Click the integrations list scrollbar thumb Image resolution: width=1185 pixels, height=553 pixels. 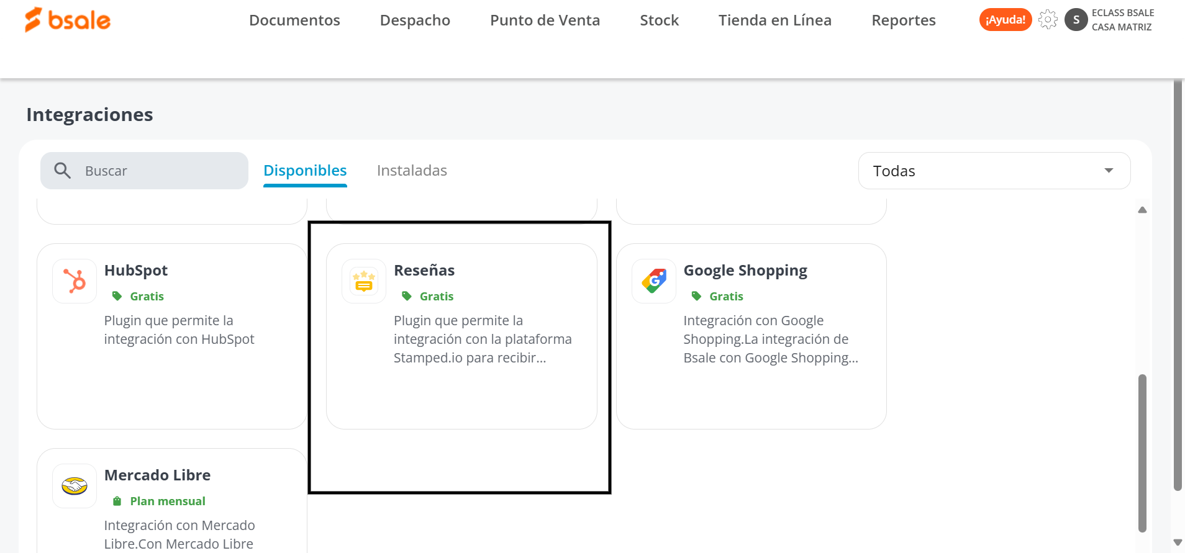[x=1142, y=453]
